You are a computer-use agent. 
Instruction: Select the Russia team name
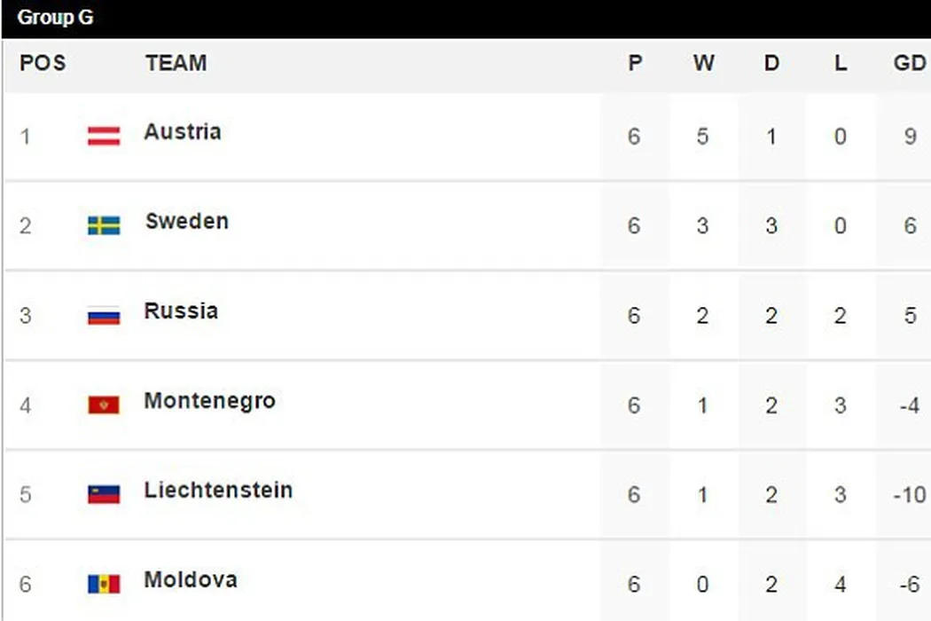181,311
